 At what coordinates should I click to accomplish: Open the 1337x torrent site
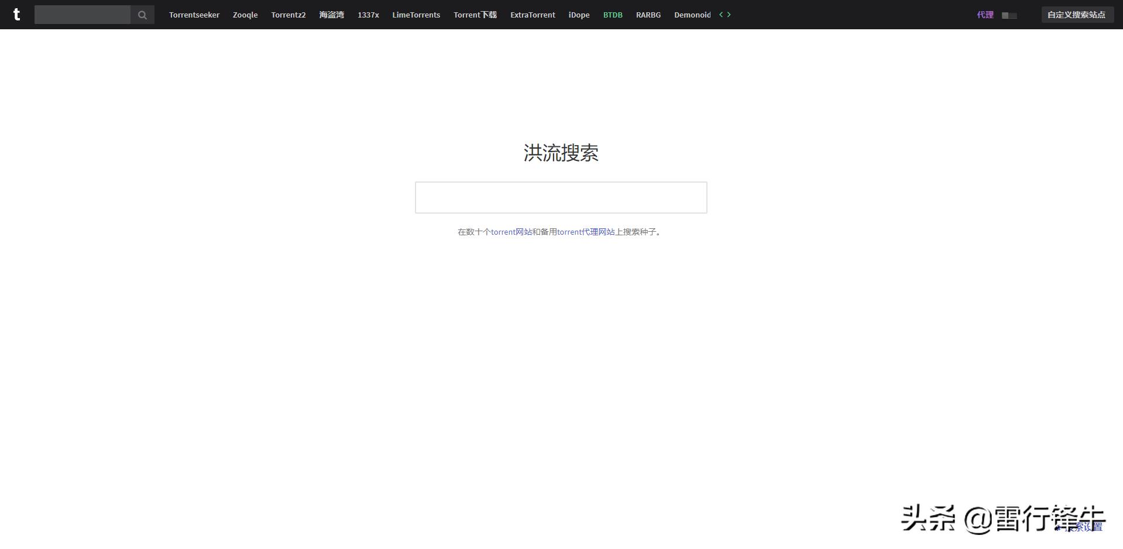pyautogui.click(x=368, y=15)
